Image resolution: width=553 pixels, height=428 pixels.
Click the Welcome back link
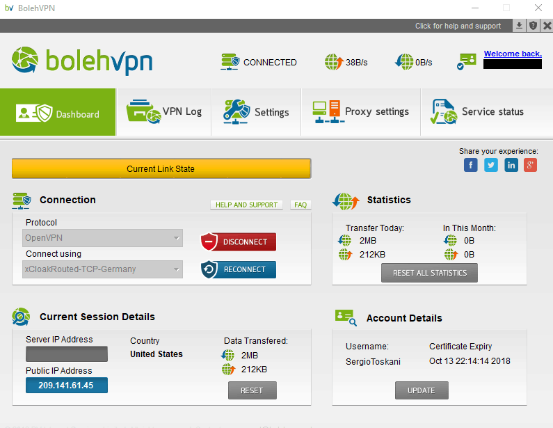[513, 54]
